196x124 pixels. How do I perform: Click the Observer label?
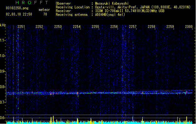(63, 3)
